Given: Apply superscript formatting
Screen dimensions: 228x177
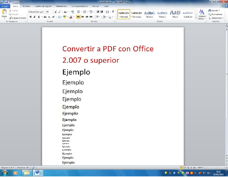Looking at the screenshot, I should pos(53,17).
